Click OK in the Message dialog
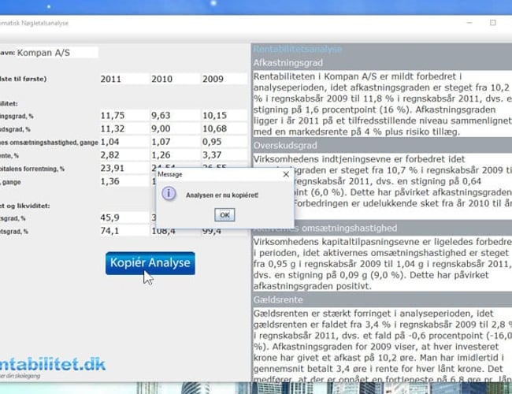 coord(224,214)
